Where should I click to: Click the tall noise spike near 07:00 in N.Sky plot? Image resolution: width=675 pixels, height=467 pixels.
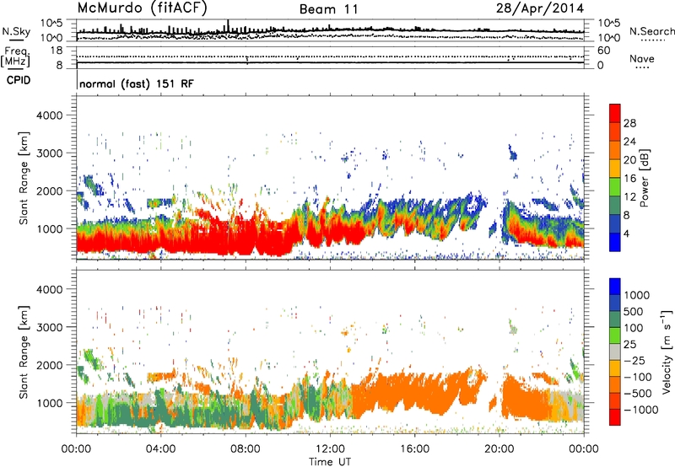coord(228,25)
